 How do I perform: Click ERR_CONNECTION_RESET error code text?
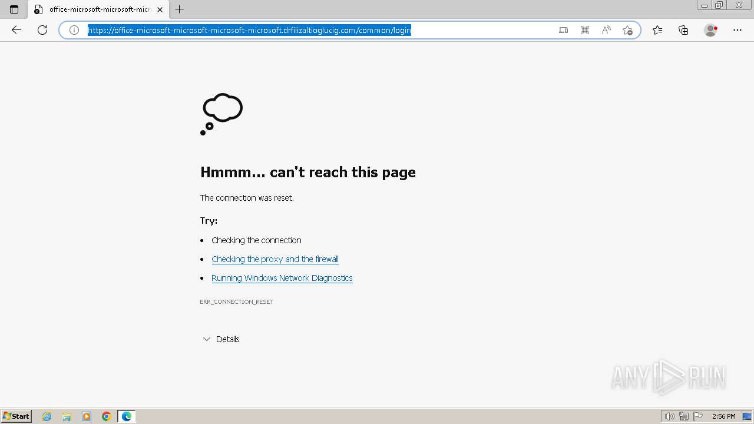point(237,302)
